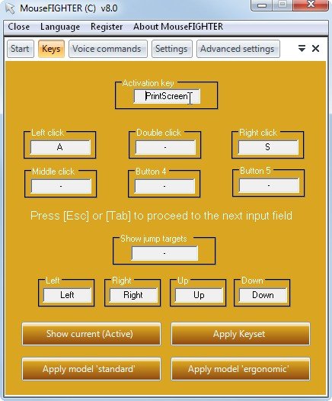Select the Double click key field
Viewport: 332px width, 401px height.
[x=165, y=147]
